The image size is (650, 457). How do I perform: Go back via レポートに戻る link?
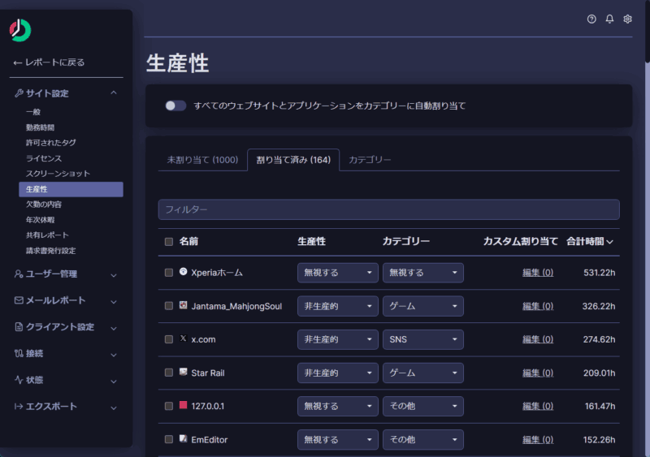pos(50,63)
